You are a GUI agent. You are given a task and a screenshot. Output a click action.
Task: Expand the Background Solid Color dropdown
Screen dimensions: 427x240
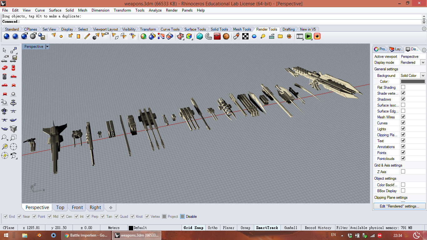click(423, 76)
